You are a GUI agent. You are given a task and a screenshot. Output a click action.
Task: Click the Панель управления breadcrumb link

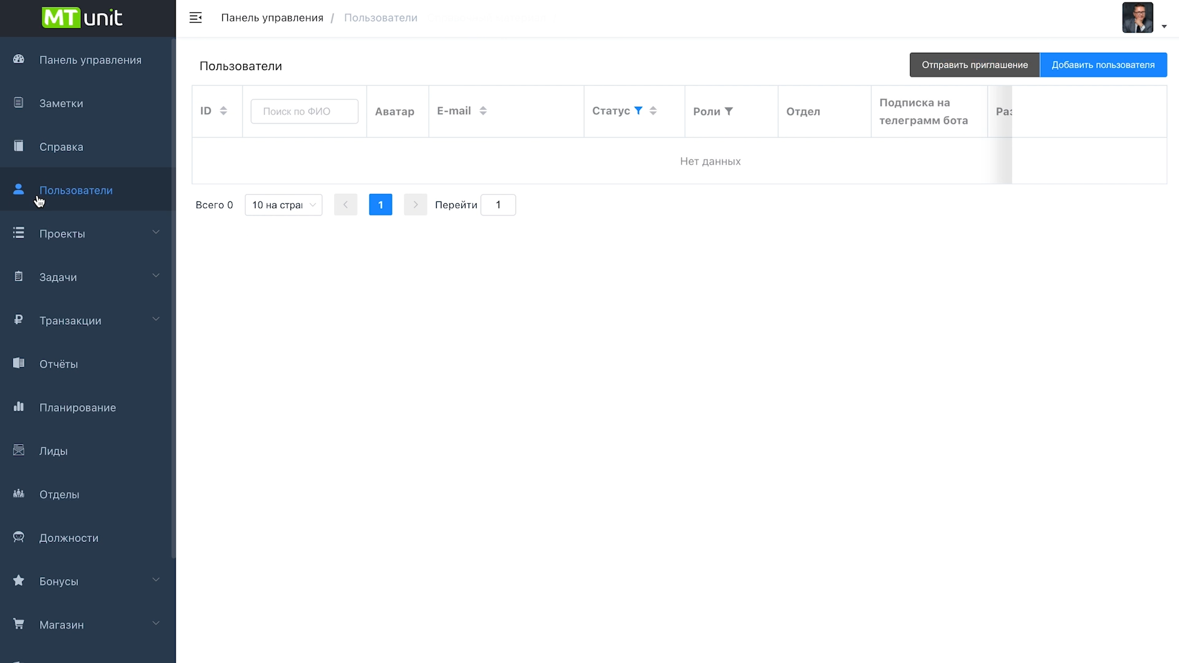pos(272,18)
